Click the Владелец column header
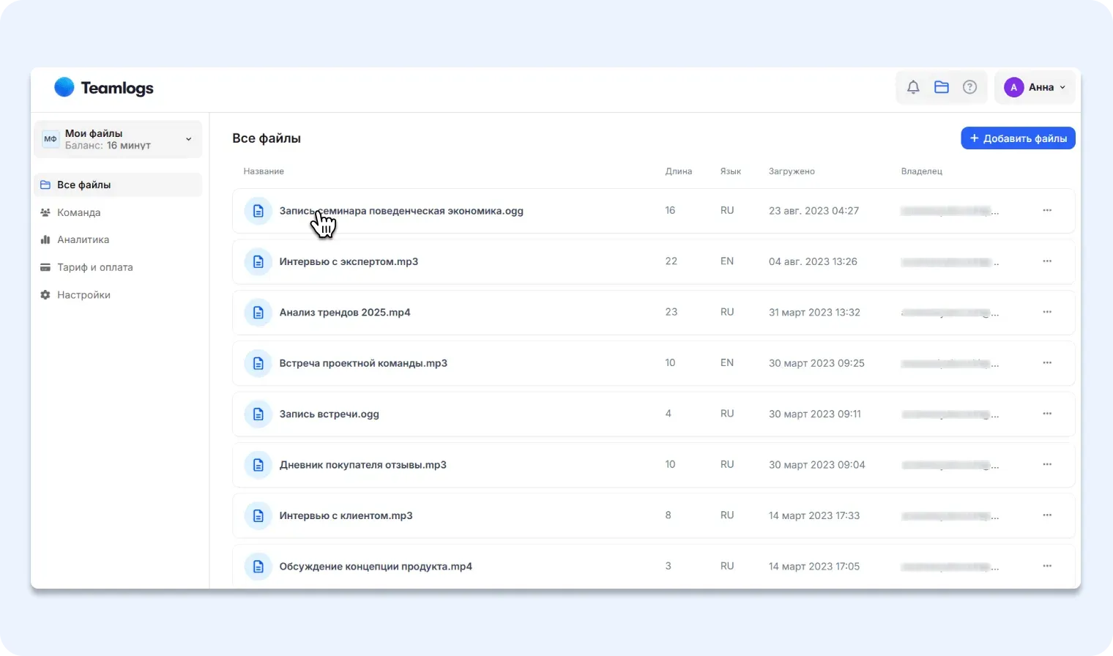The height and width of the screenshot is (656, 1113). click(922, 171)
